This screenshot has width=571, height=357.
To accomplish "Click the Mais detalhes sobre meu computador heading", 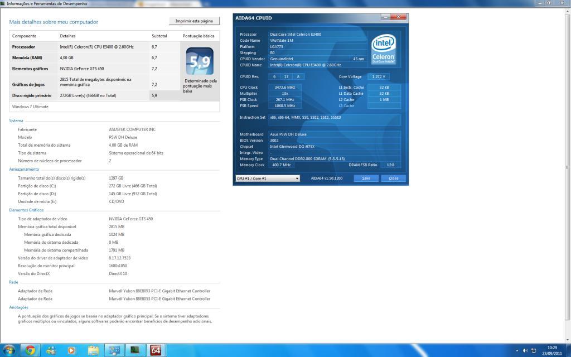I will [x=54, y=22].
